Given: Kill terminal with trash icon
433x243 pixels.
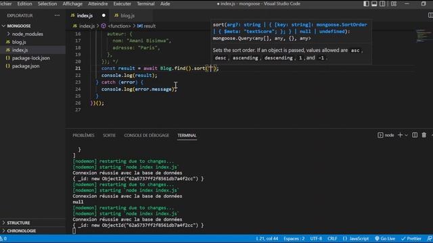Looking at the screenshot, I should (424, 135).
